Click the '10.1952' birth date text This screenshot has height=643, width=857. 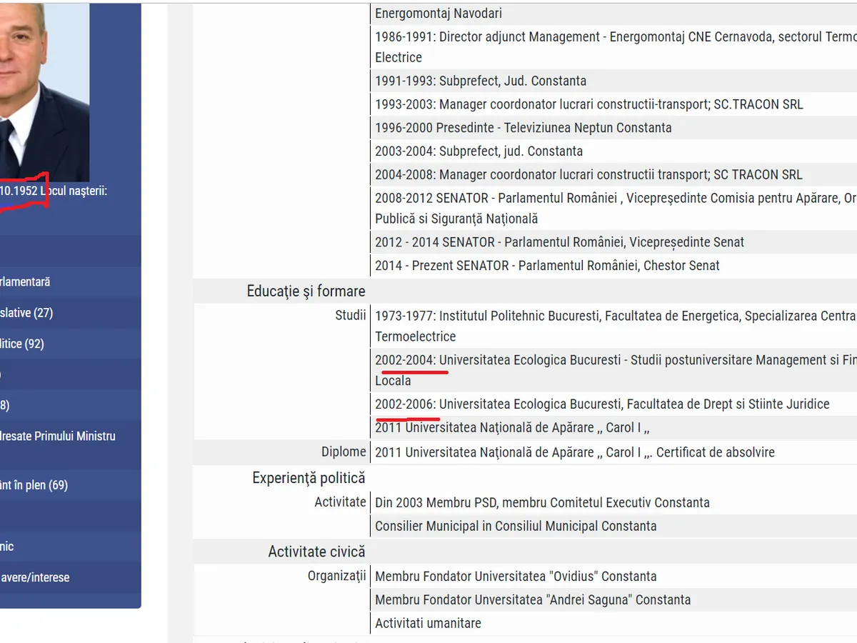coord(19,191)
